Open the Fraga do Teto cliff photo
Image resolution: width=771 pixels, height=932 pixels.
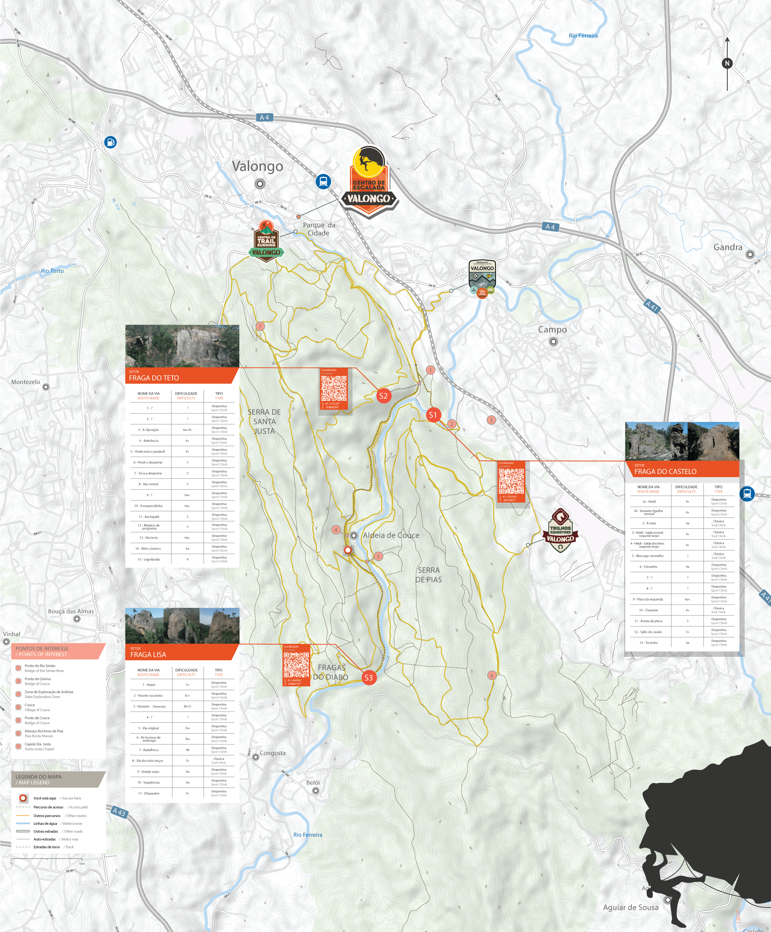click(x=182, y=346)
